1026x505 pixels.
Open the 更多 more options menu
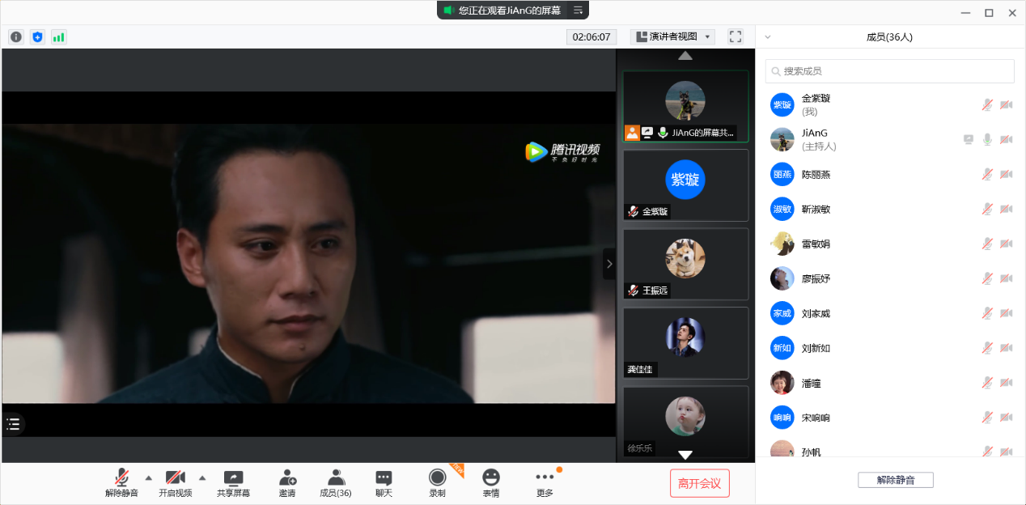[x=545, y=483]
